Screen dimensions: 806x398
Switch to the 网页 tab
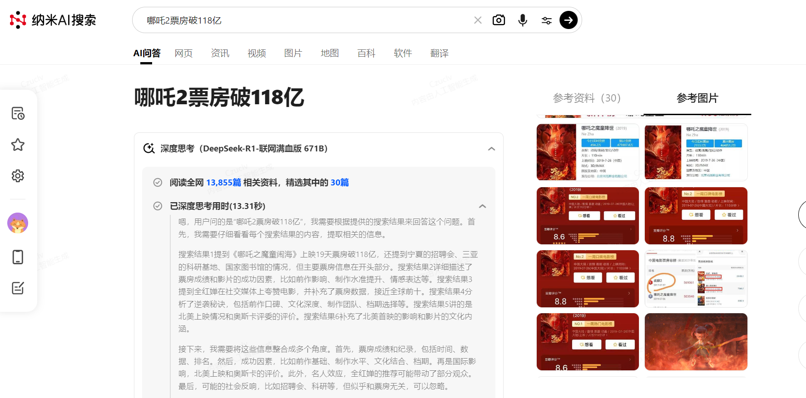[183, 53]
